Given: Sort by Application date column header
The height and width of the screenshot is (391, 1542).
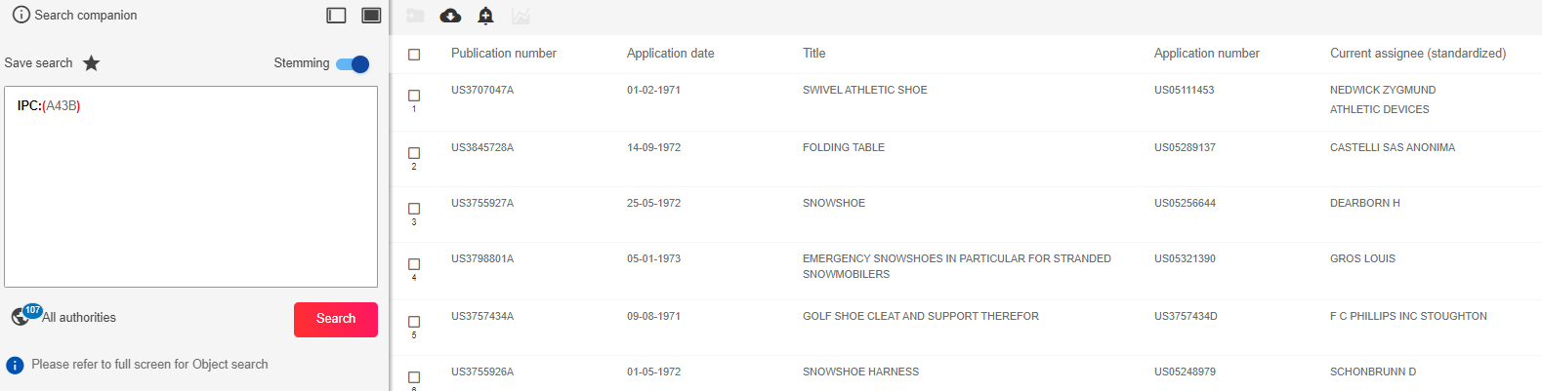Looking at the screenshot, I should pos(671,54).
